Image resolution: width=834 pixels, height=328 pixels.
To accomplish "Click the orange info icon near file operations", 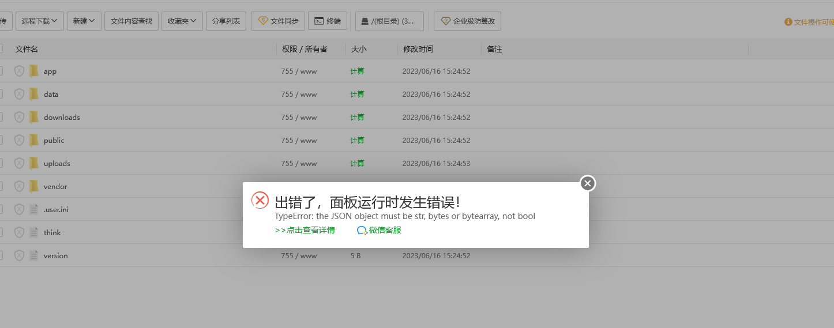I will point(788,22).
